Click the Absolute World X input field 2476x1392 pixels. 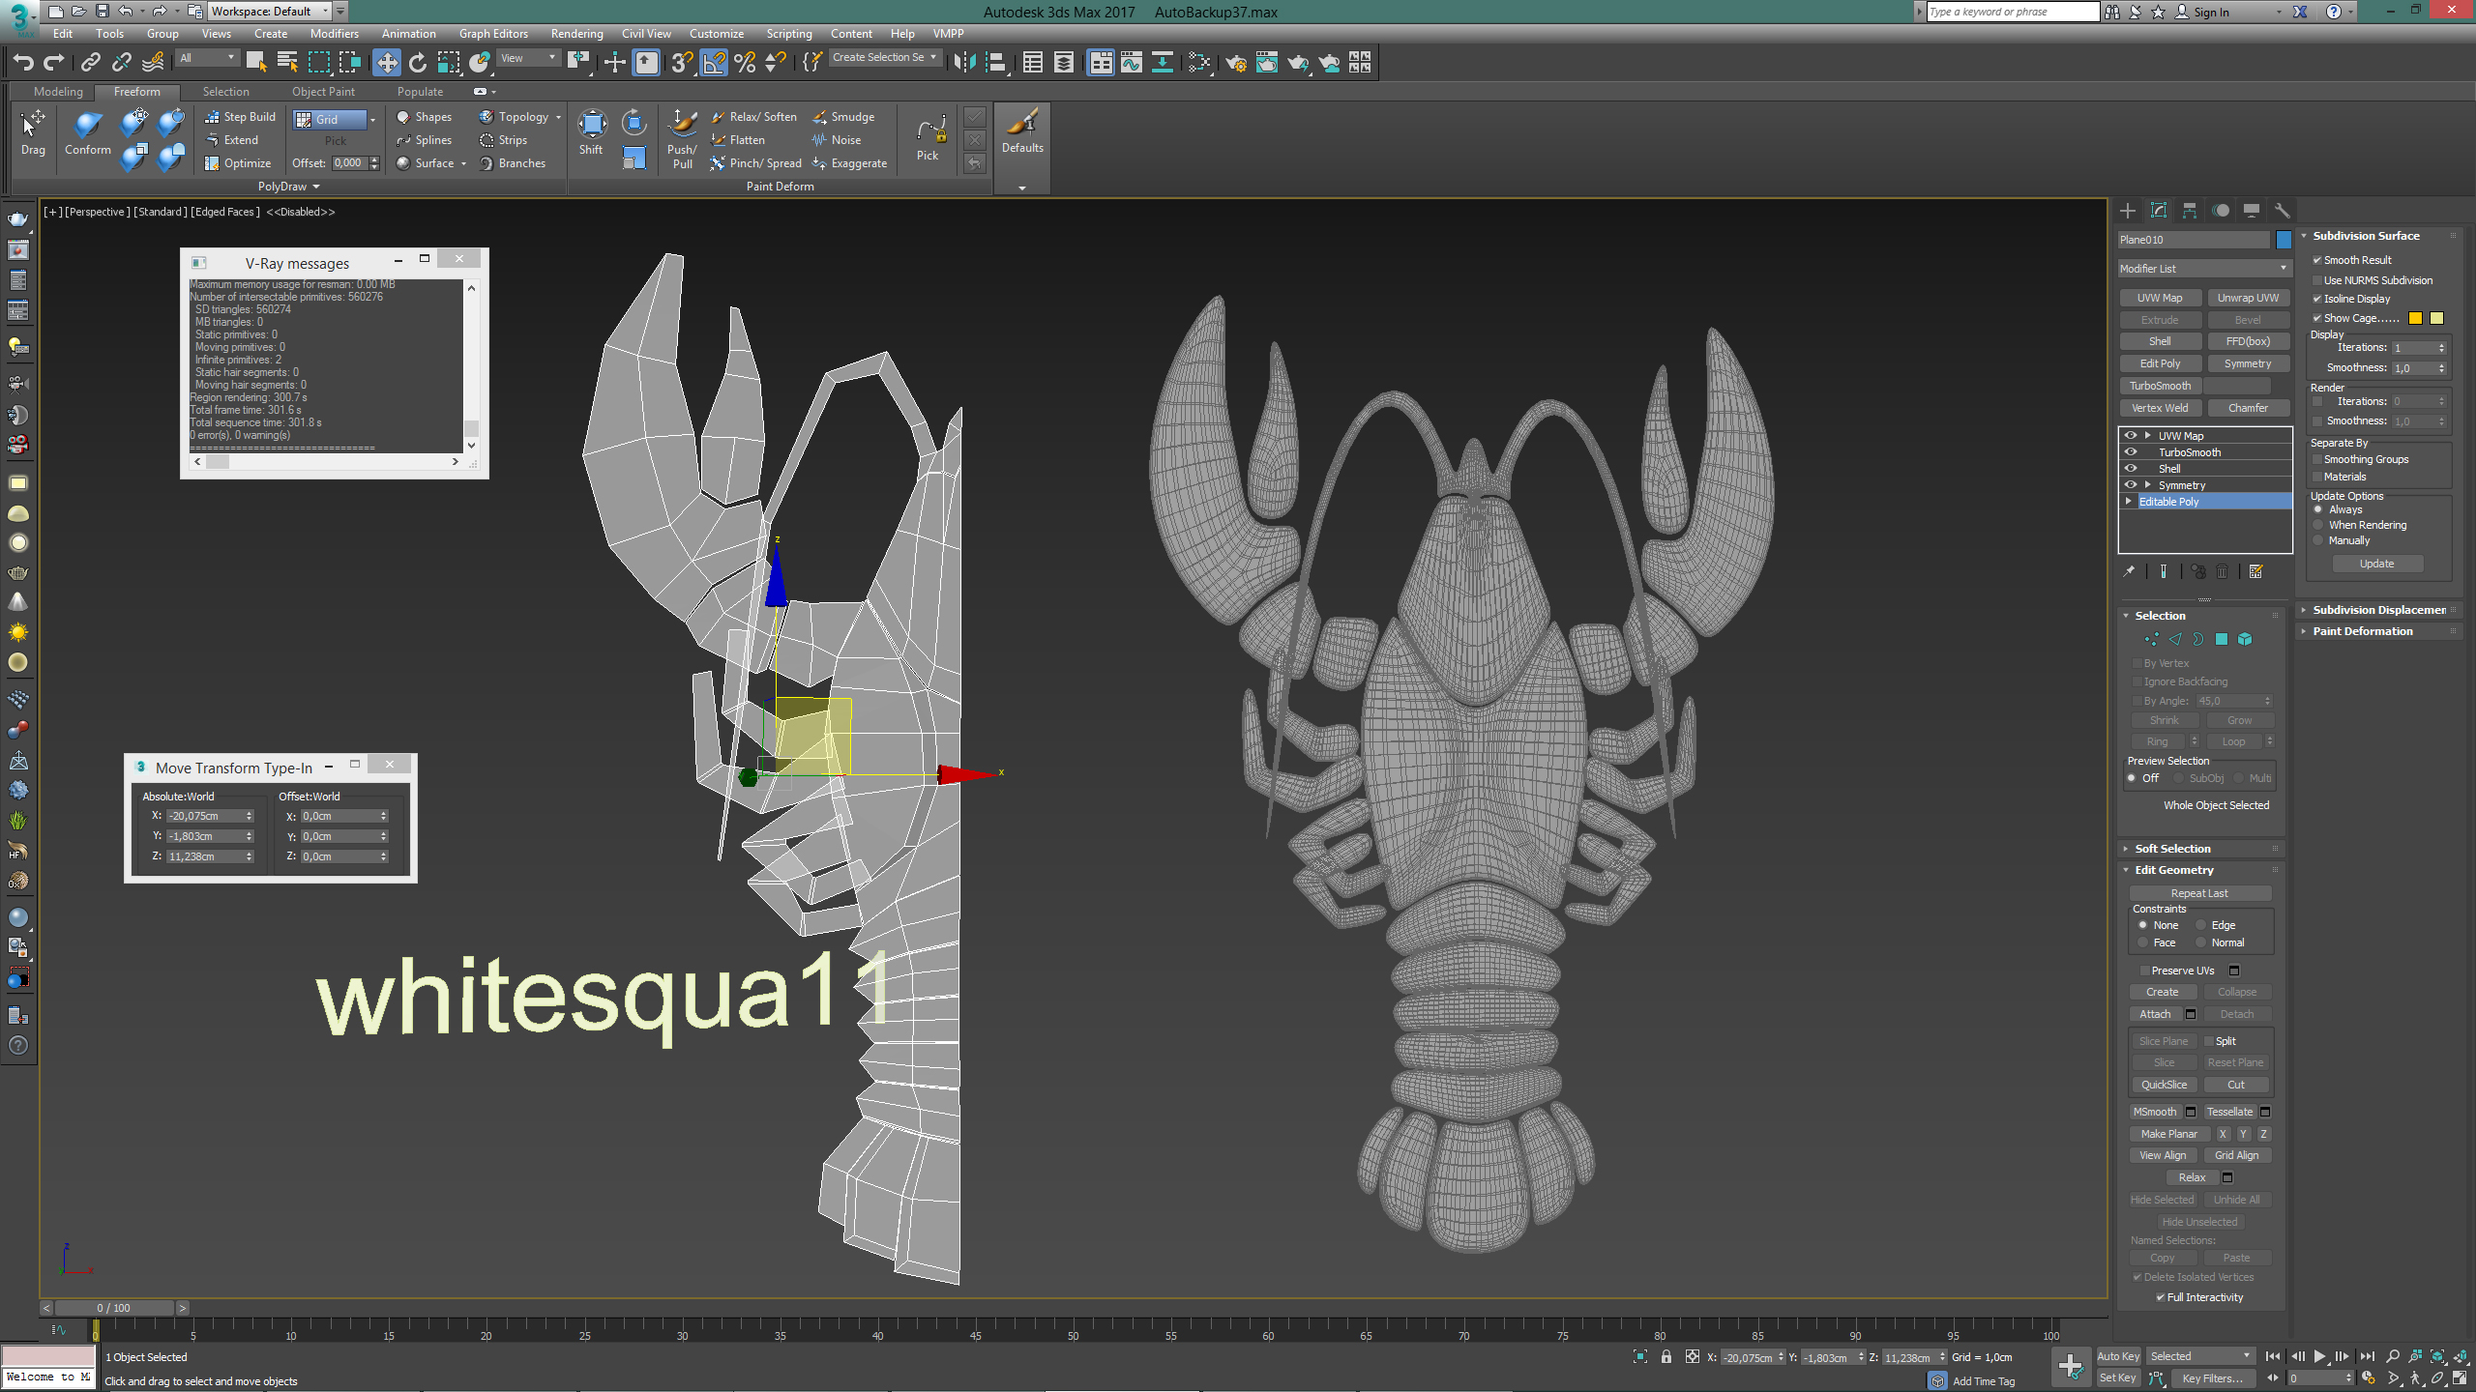click(x=208, y=816)
